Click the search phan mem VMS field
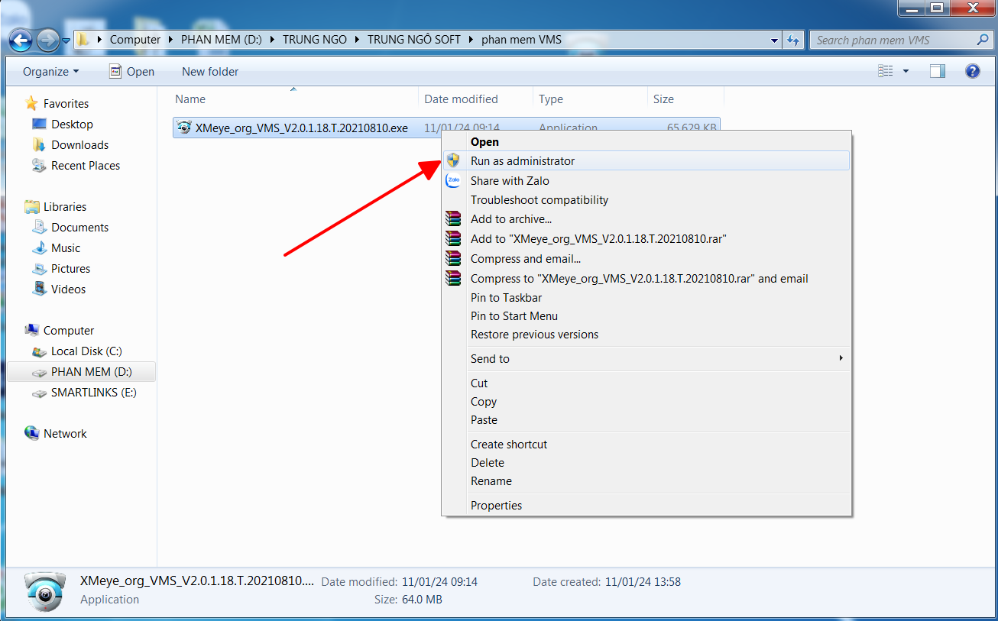Image resolution: width=998 pixels, height=621 pixels. [893, 40]
